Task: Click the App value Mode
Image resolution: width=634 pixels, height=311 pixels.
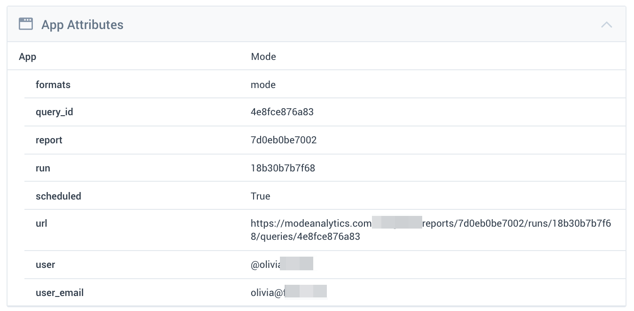Action: (263, 57)
